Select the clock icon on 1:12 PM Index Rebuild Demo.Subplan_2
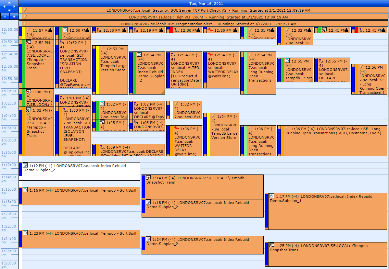This screenshot has width=389, height=269. [25, 165]
